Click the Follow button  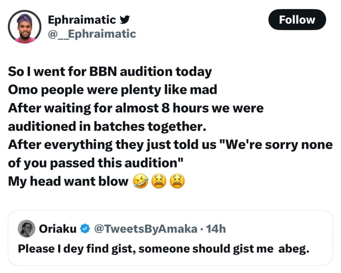click(297, 20)
